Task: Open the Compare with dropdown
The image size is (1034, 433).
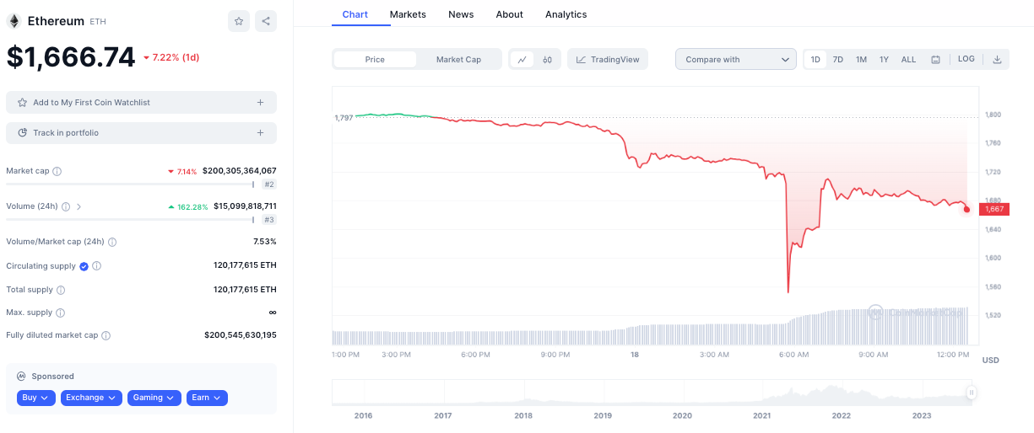Action: 736,60
